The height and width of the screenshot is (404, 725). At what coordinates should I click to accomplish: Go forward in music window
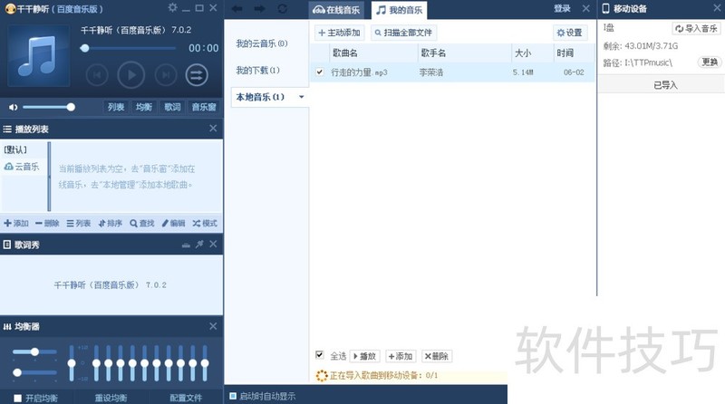(260, 8)
